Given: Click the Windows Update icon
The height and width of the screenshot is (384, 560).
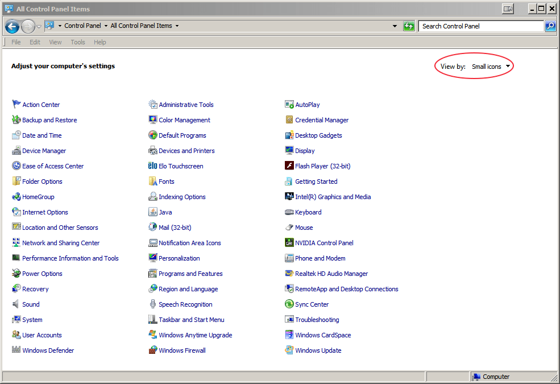Looking at the screenshot, I should (x=289, y=350).
